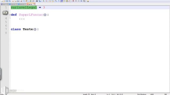The height and width of the screenshot is (95, 170).
Task: Cut selection with the scissors icon
Action: [x=21, y=1]
